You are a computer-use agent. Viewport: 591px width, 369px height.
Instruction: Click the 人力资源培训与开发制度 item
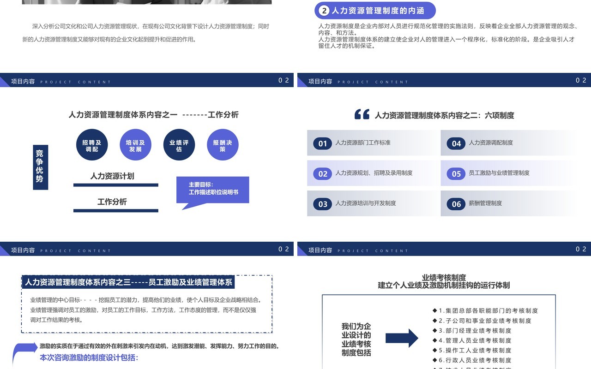click(x=366, y=203)
